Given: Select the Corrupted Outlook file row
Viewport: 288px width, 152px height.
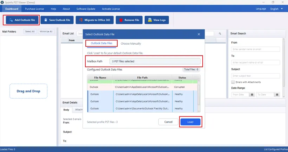Looking at the screenshot, I should pos(142,87).
